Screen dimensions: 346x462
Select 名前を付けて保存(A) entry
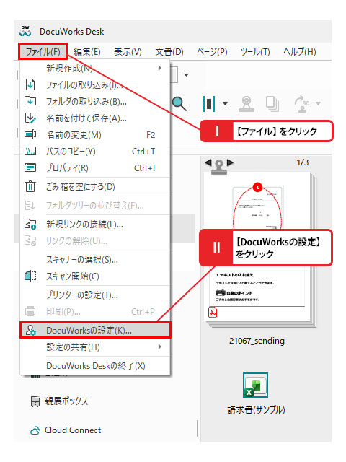pyautogui.click(x=94, y=118)
